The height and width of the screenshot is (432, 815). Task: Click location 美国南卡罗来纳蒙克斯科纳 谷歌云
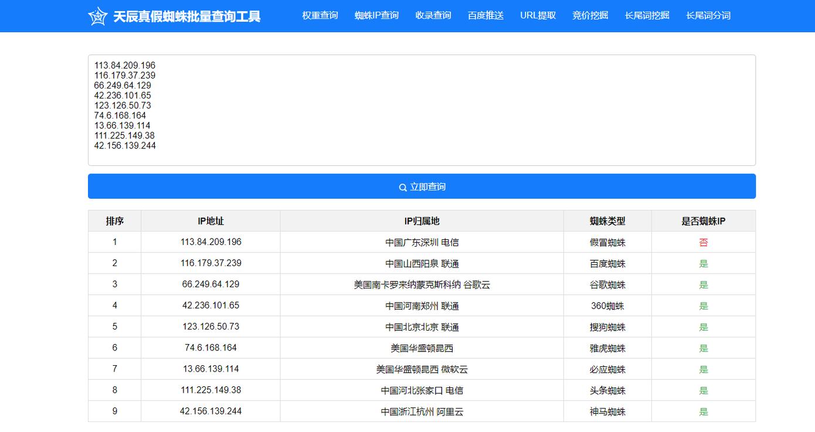click(x=422, y=284)
